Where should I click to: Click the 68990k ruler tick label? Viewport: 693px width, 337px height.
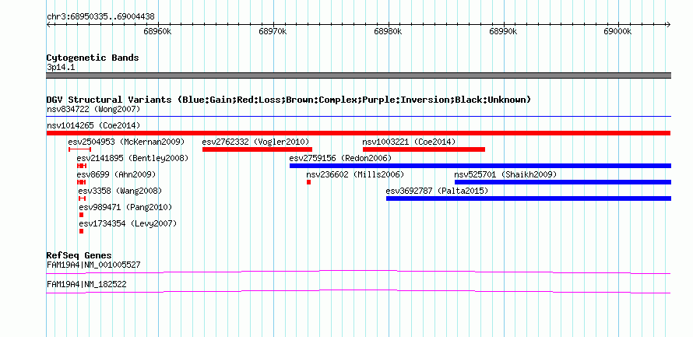click(x=503, y=32)
